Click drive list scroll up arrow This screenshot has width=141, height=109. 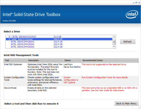point(114,37)
